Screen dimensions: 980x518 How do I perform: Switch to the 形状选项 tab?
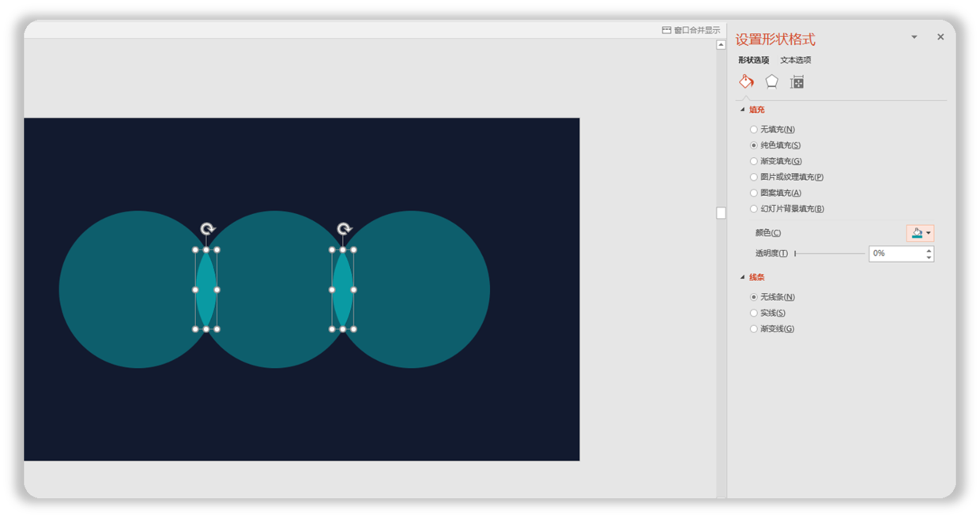pos(753,60)
